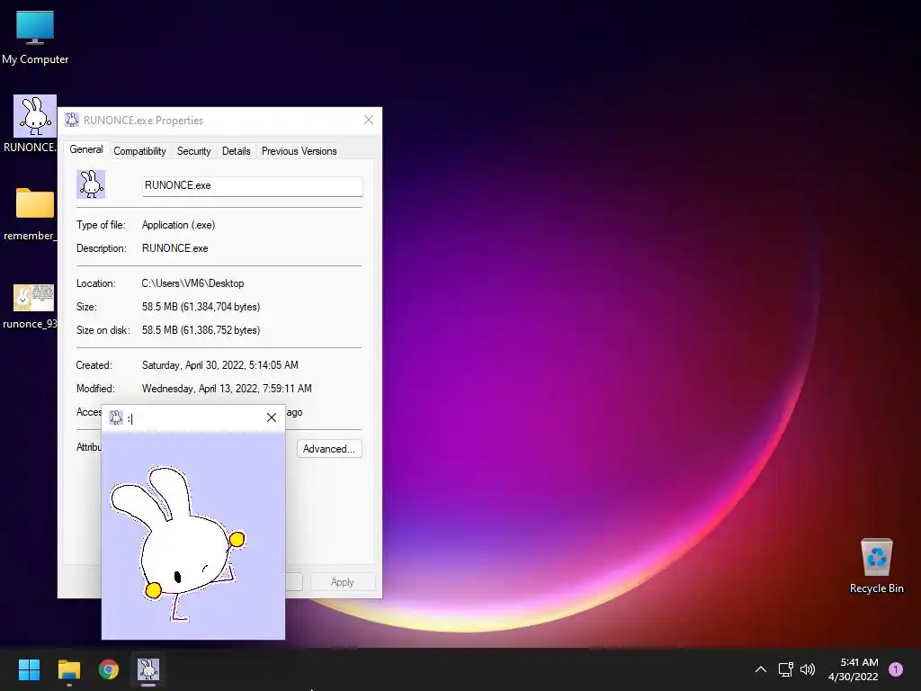Switch to the Security tab
This screenshot has width=921, height=691.
(194, 151)
